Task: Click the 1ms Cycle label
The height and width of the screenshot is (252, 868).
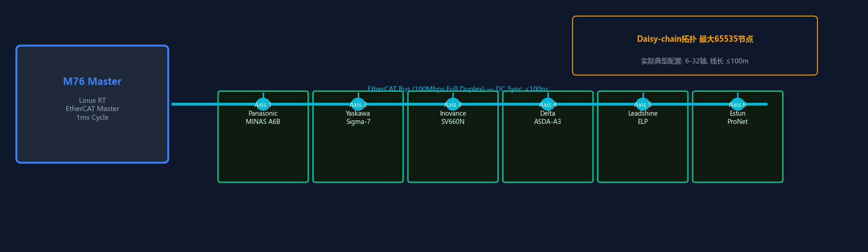Action: coord(92,118)
